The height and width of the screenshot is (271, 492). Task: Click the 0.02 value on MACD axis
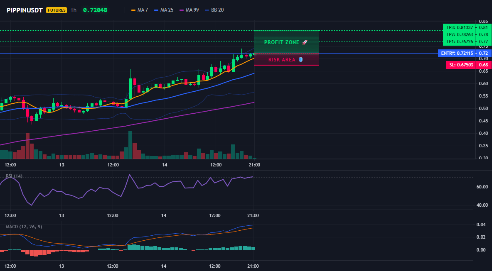[481, 237]
